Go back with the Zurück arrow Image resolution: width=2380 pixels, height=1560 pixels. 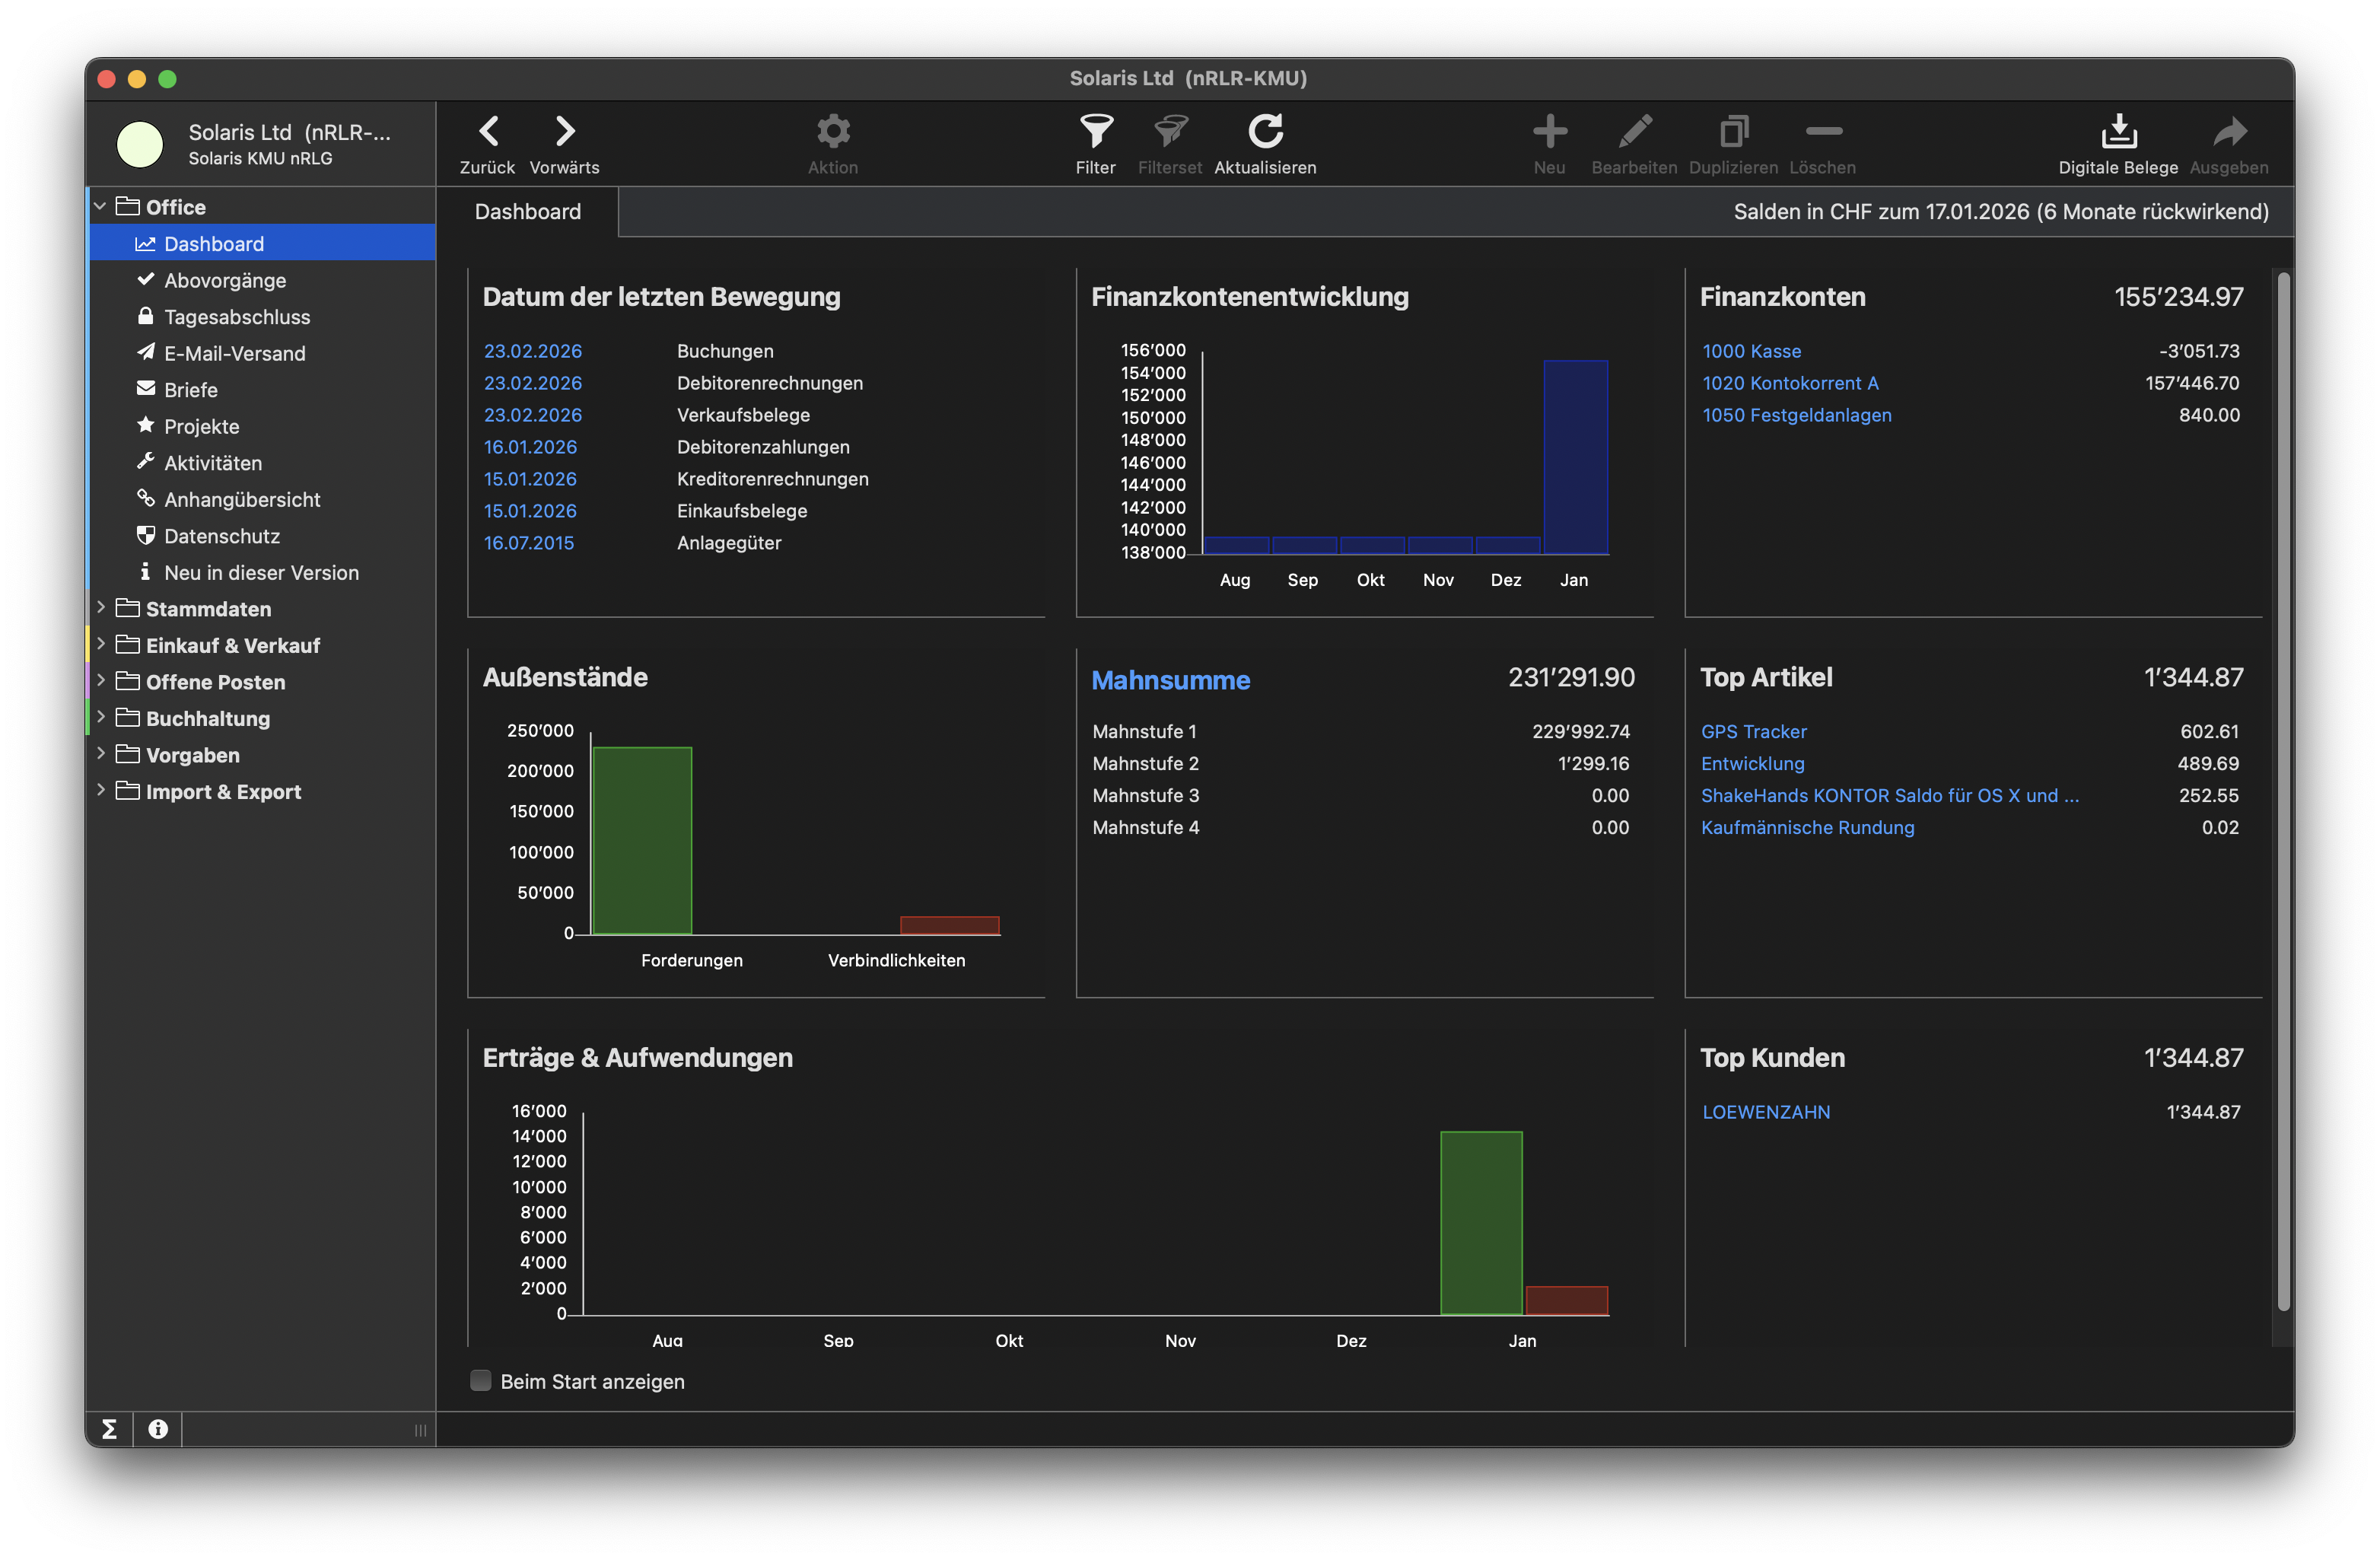coord(488,132)
